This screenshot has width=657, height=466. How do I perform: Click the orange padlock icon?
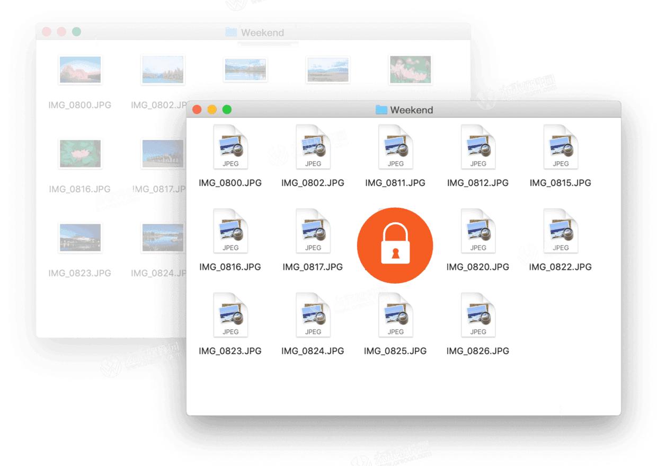pyautogui.click(x=395, y=245)
